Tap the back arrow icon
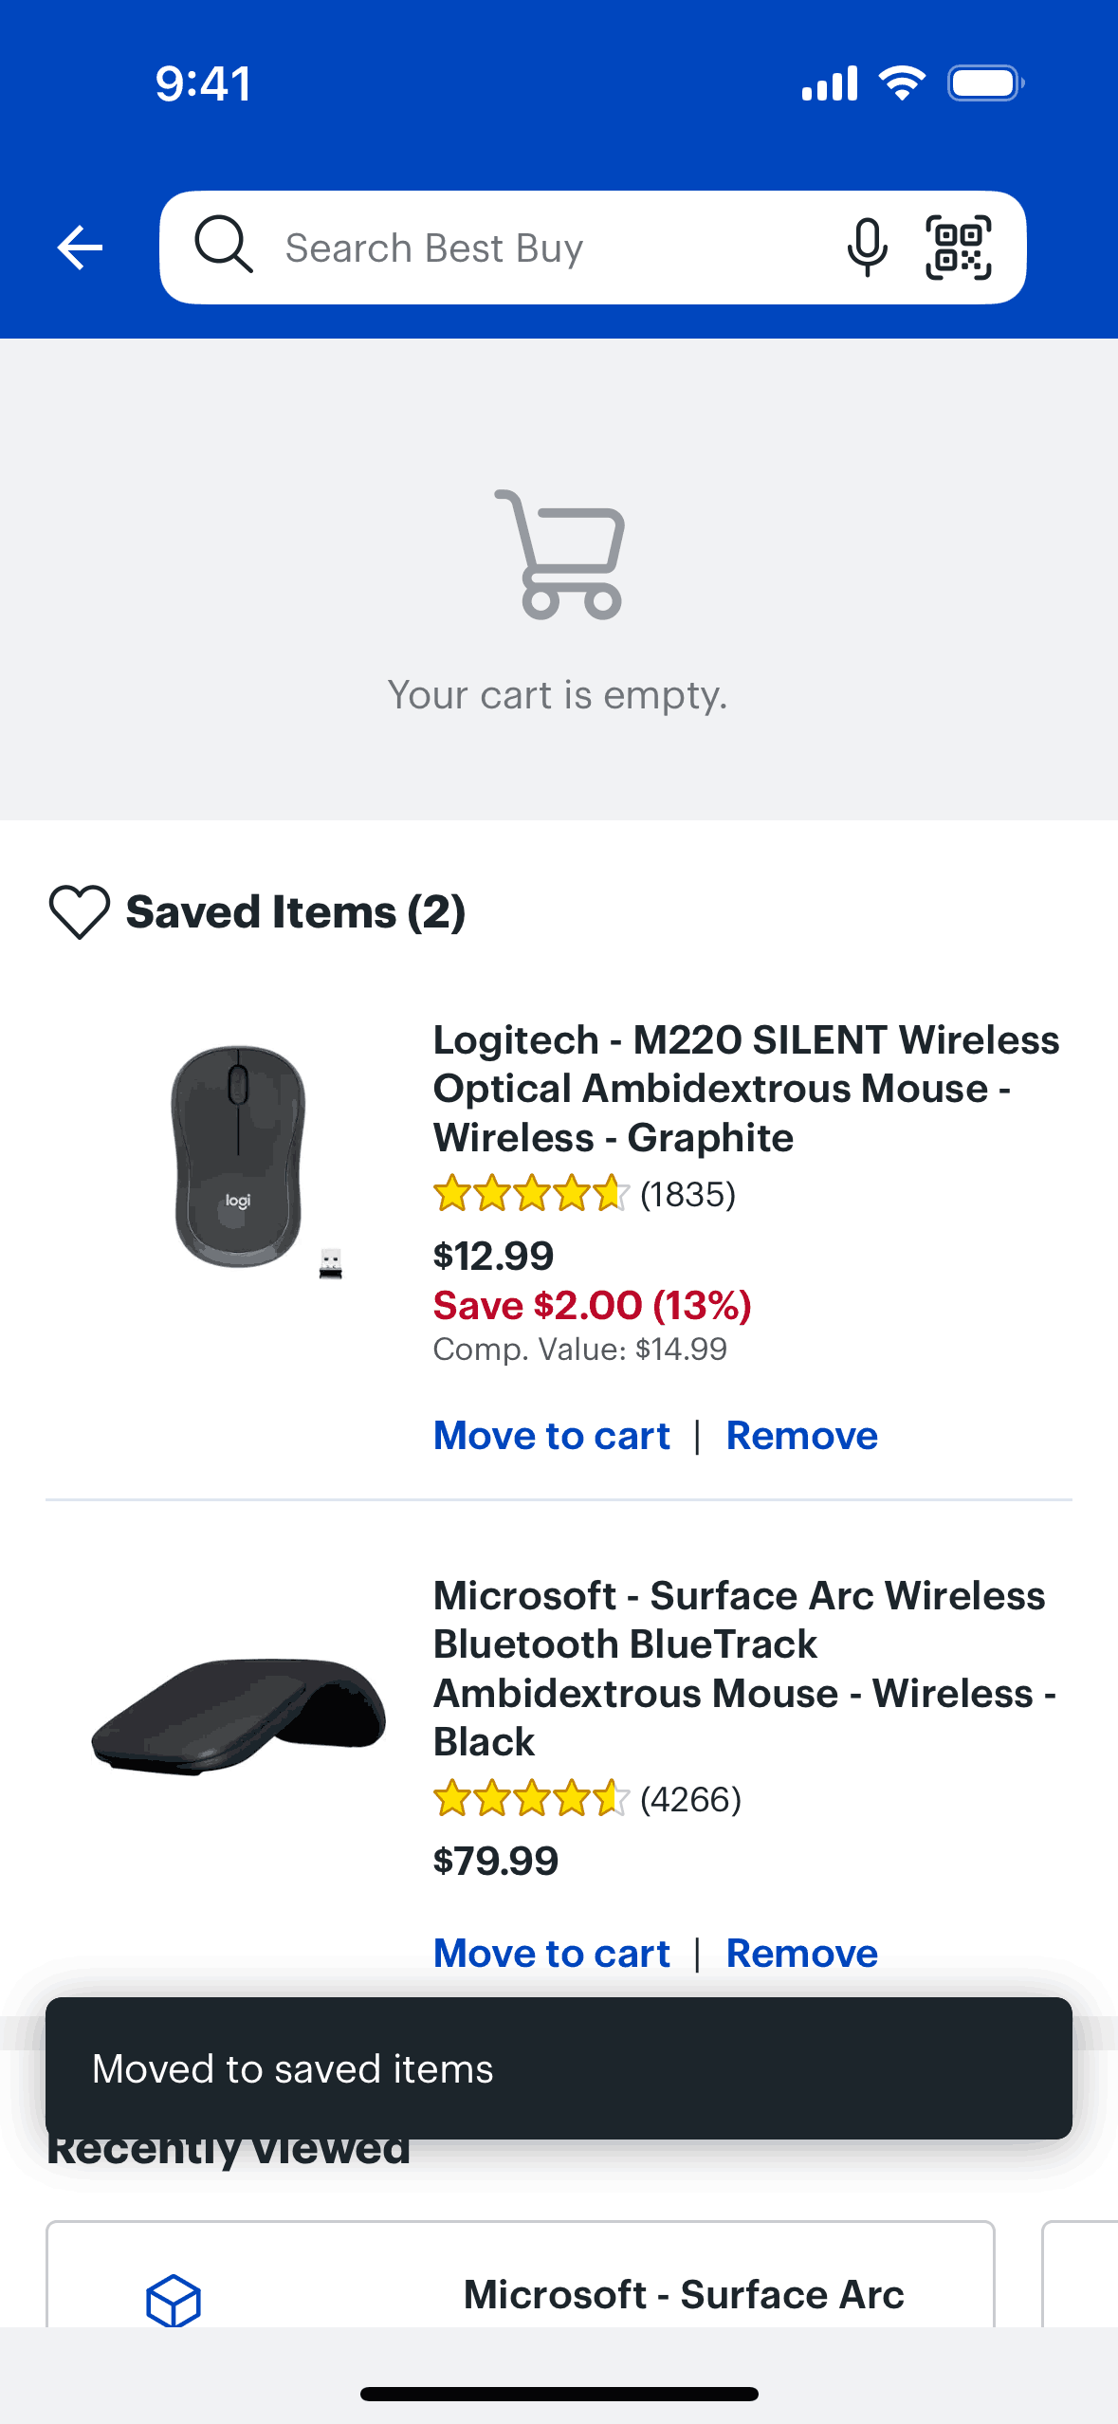 [x=80, y=248]
